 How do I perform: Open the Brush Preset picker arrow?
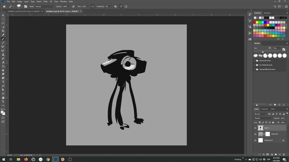22,6
